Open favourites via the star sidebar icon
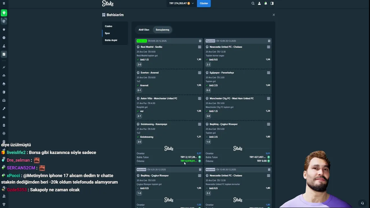The width and height of the screenshot is (370, 208). point(4,29)
